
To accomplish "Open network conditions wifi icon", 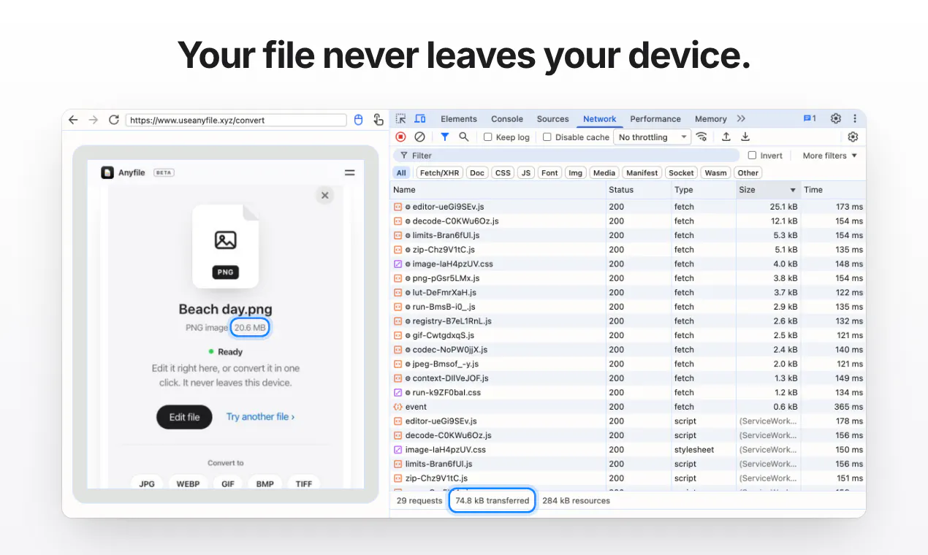I will 701,137.
